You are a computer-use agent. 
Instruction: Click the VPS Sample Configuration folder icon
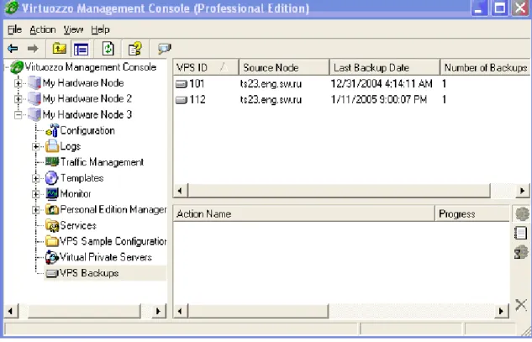52,241
